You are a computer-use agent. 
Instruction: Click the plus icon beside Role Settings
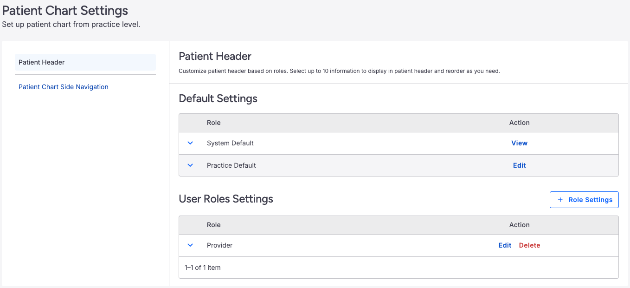(x=560, y=200)
